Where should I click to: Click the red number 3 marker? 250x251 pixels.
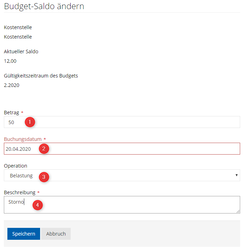[x=44, y=177]
